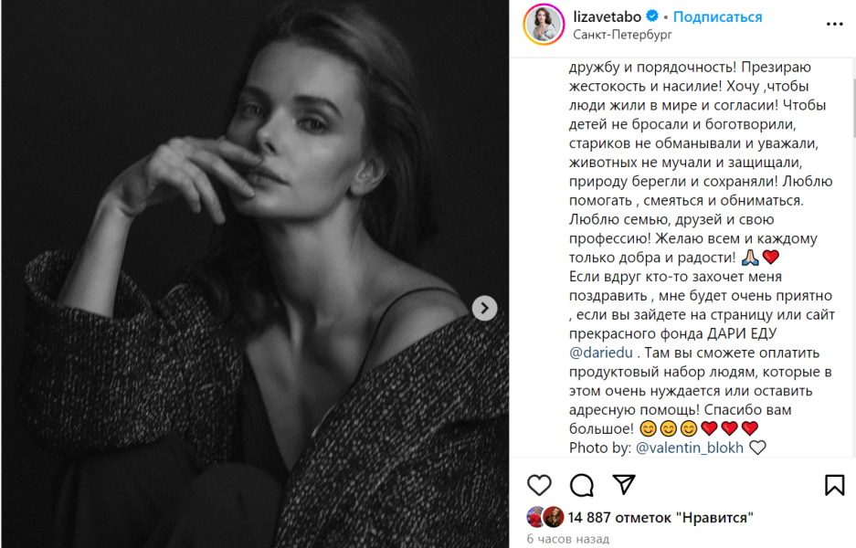Click the black-and-white portrait photo

pyautogui.click(x=254, y=274)
